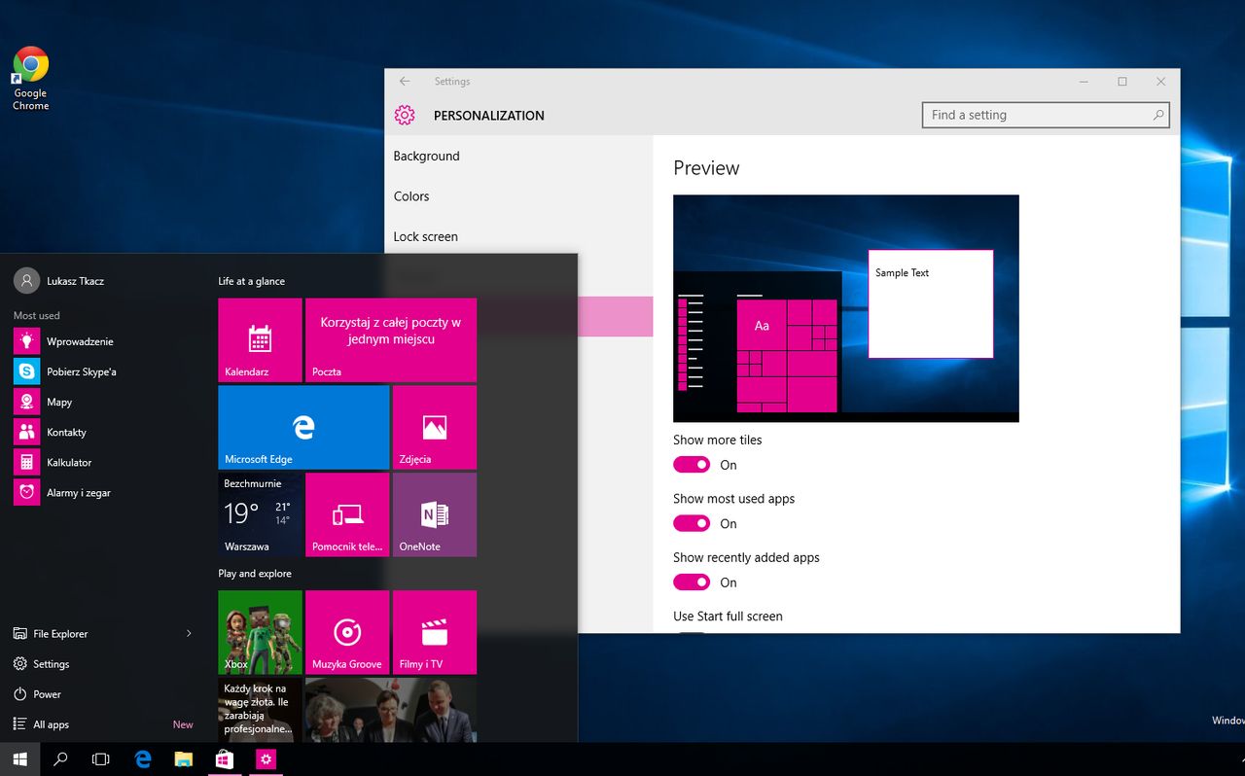Open the Kalendarz calendar tile

pos(260,339)
